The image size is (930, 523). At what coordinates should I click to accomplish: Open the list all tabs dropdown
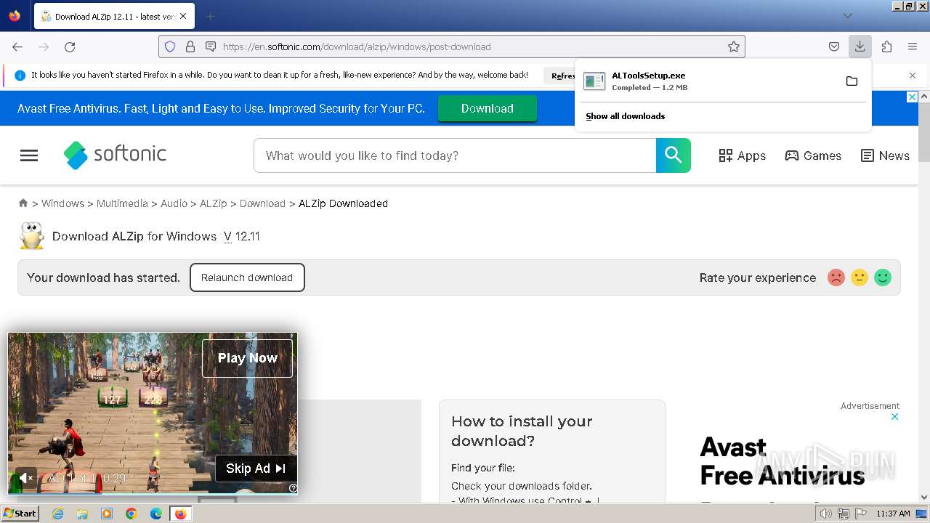(x=848, y=15)
